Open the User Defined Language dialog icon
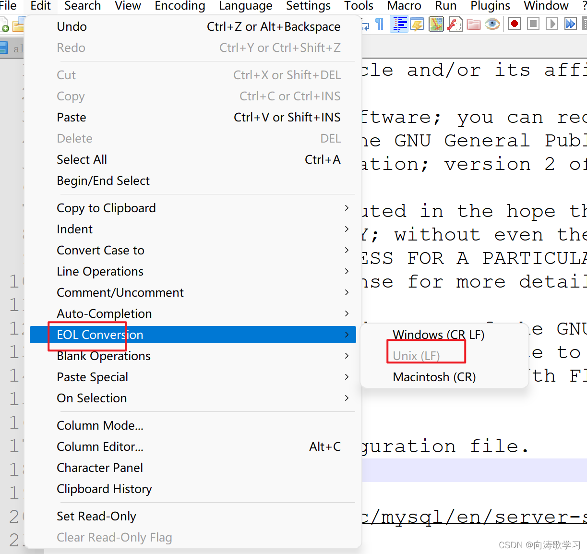 coord(417,24)
